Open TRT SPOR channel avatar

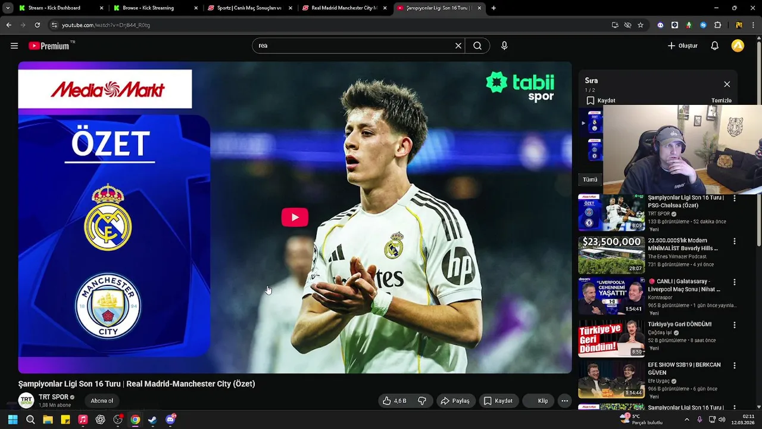click(x=26, y=401)
